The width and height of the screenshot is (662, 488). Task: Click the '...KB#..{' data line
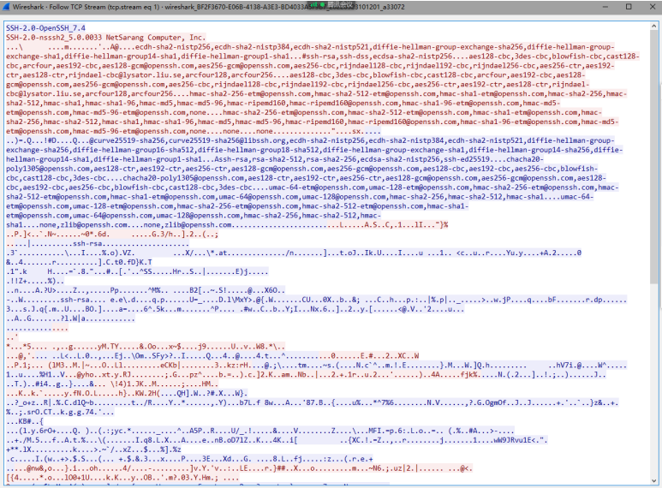pos(25,421)
